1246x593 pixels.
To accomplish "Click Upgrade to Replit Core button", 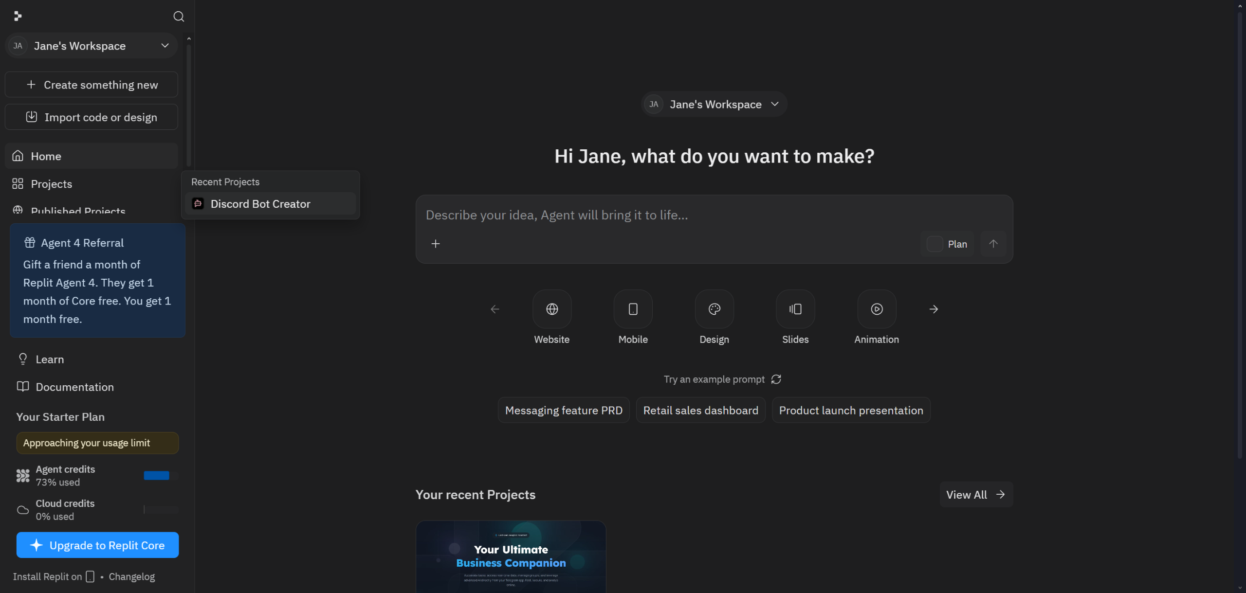I will click(97, 545).
